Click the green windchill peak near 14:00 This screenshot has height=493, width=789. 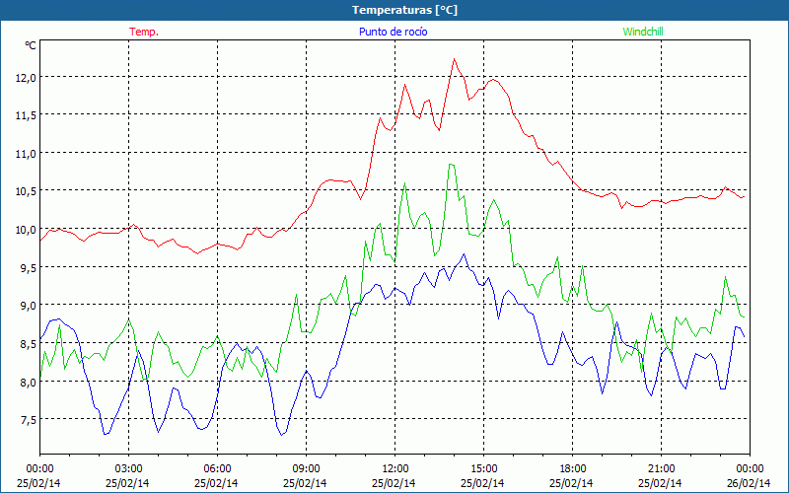pos(451,164)
